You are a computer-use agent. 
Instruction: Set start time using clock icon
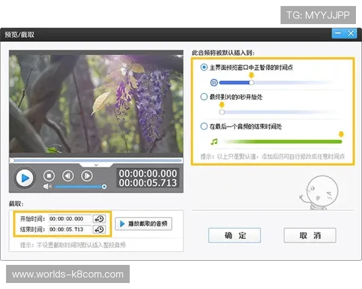(x=100, y=219)
